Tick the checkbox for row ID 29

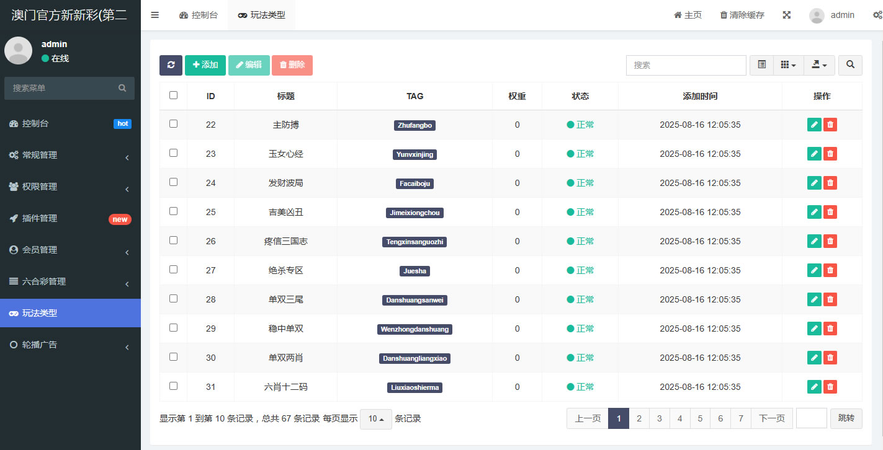[x=173, y=328]
